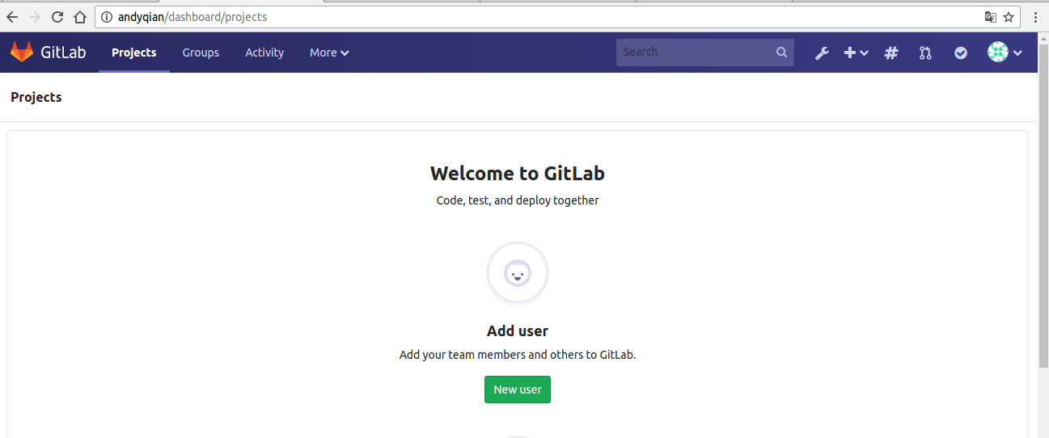Click the site information icon

click(x=107, y=16)
